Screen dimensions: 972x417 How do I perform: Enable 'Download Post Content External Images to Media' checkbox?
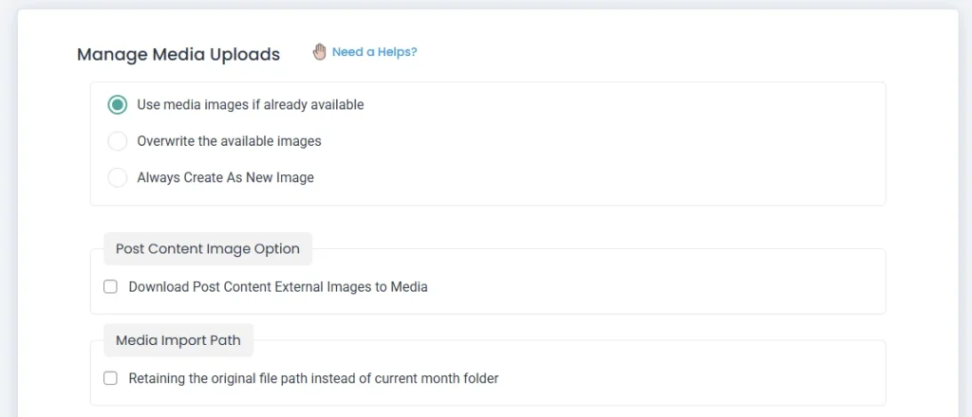click(x=110, y=286)
